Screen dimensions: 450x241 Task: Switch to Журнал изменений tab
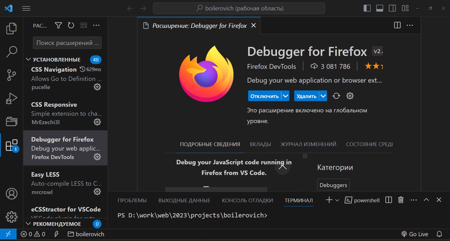click(308, 144)
